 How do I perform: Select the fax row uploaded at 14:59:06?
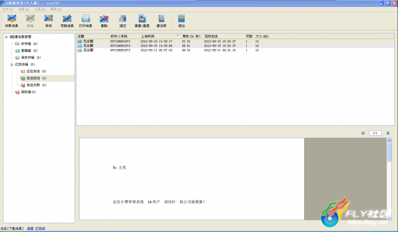point(236,46)
